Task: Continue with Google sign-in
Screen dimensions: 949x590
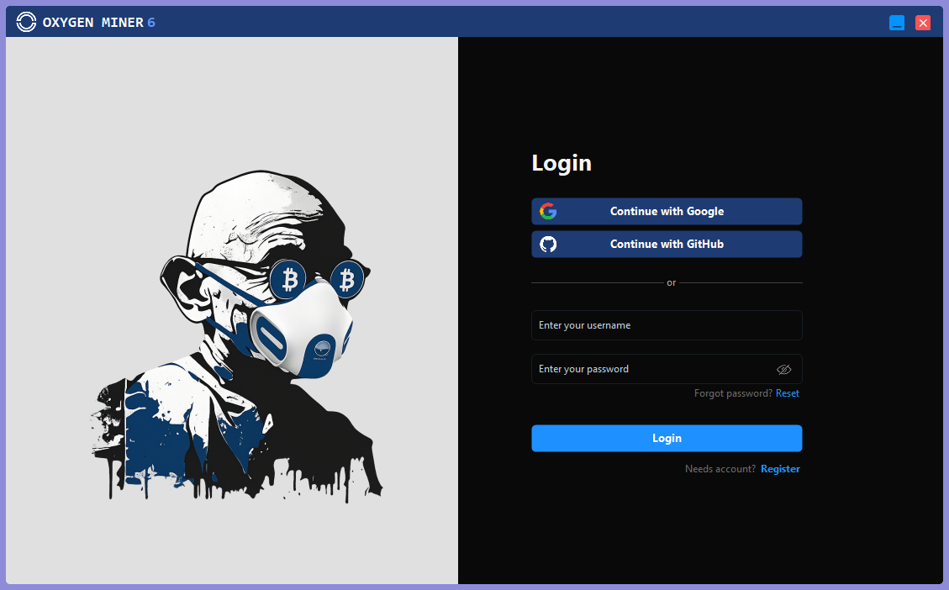Action: coord(667,211)
